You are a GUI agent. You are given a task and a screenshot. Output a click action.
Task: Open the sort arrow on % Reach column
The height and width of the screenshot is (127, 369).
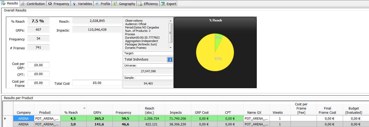click(84, 108)
